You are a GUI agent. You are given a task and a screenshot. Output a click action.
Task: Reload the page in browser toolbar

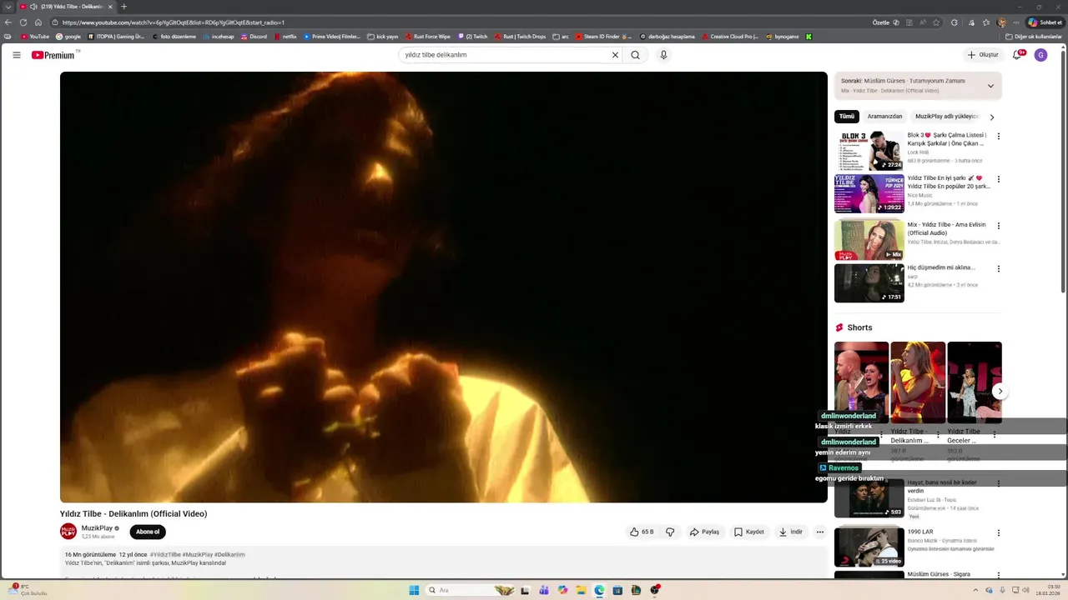pos(23,22)
